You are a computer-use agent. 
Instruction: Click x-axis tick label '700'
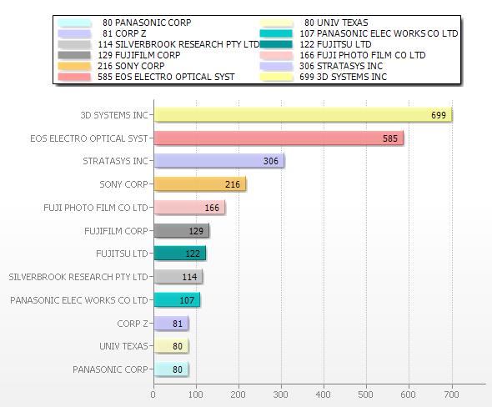click(x=451, y=394)
